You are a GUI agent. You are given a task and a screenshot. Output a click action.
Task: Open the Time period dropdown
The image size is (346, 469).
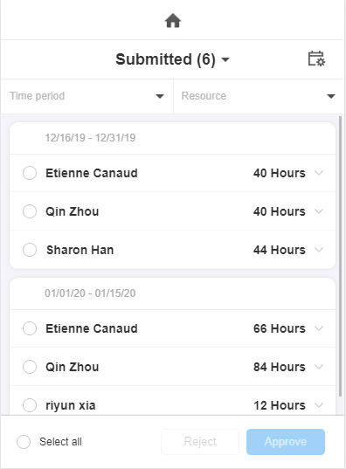(86, 96)
